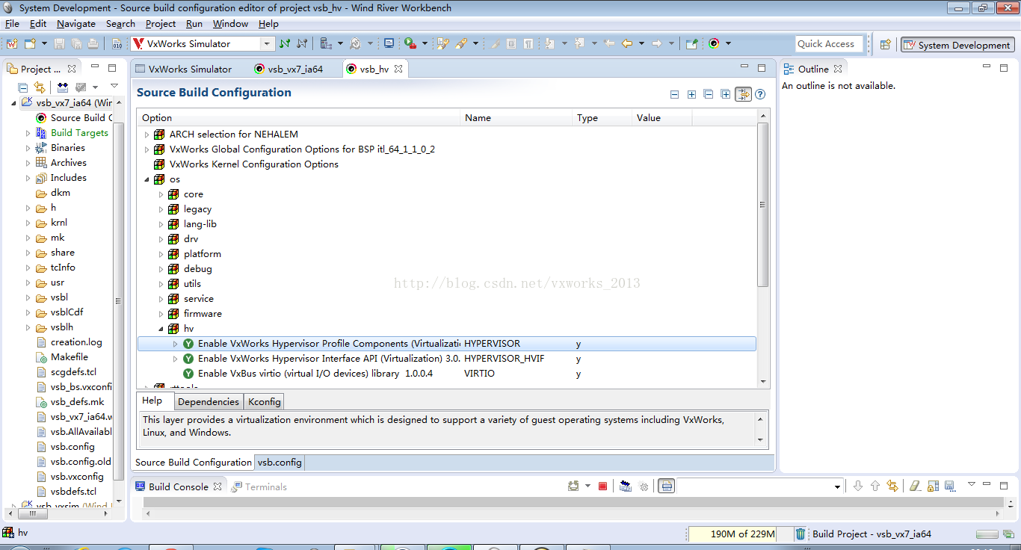This screenshot has width=1021, height=550.
Task: Click the Open Perspective icon
Action: (886, 45)
